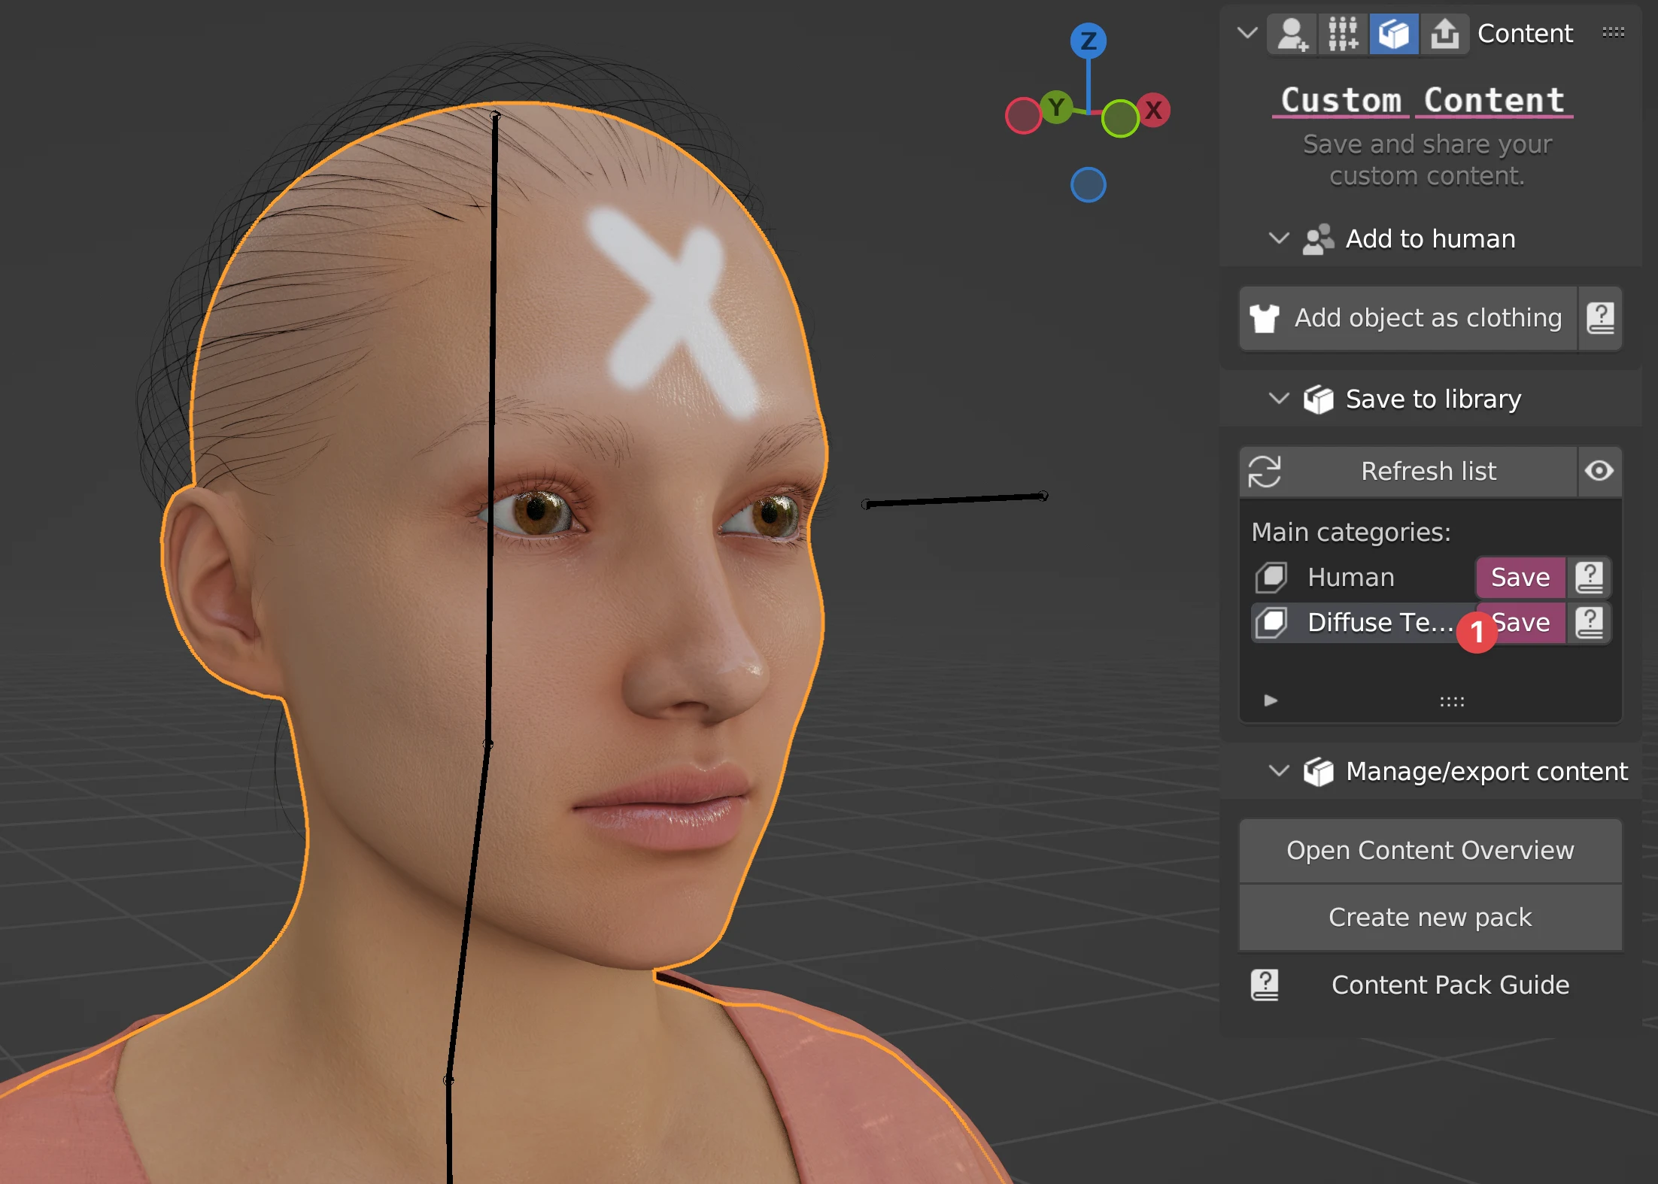Click Create new pack

[x=1430, y=918]
